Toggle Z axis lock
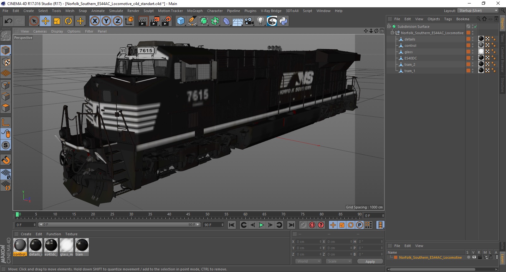 coord(118,21)
